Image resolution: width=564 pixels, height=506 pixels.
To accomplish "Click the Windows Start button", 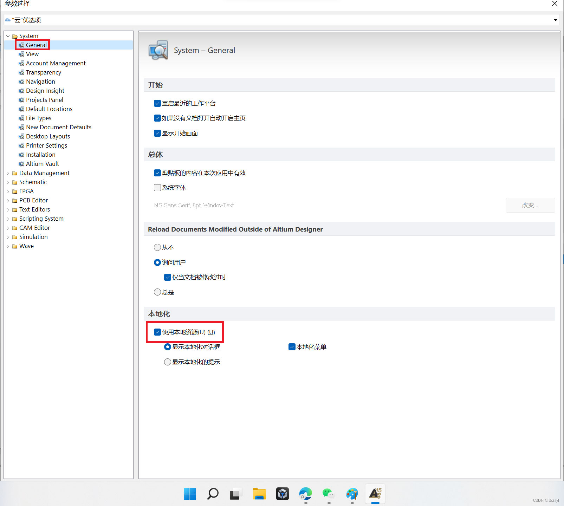I will click(190, 494).
